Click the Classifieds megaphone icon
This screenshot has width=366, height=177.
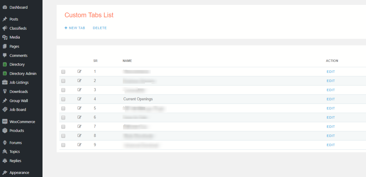pos(5,28)
